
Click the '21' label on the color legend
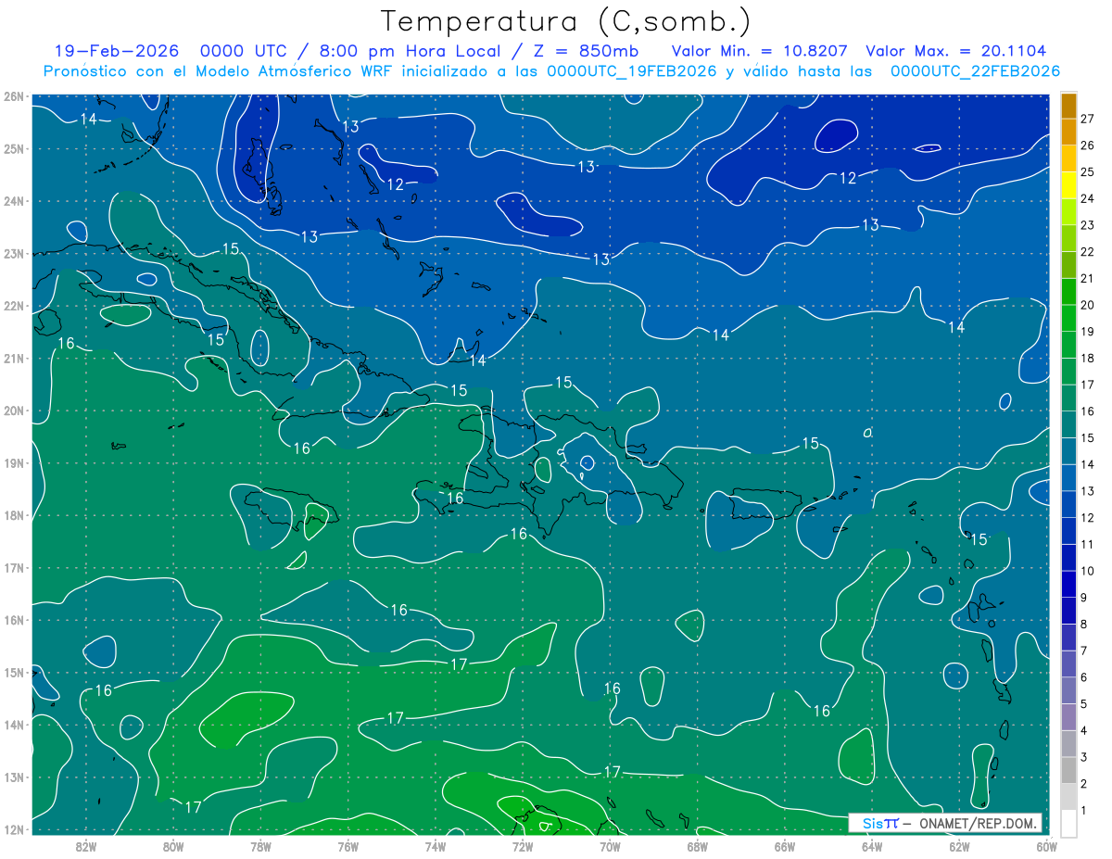(x=1087, y=278)
